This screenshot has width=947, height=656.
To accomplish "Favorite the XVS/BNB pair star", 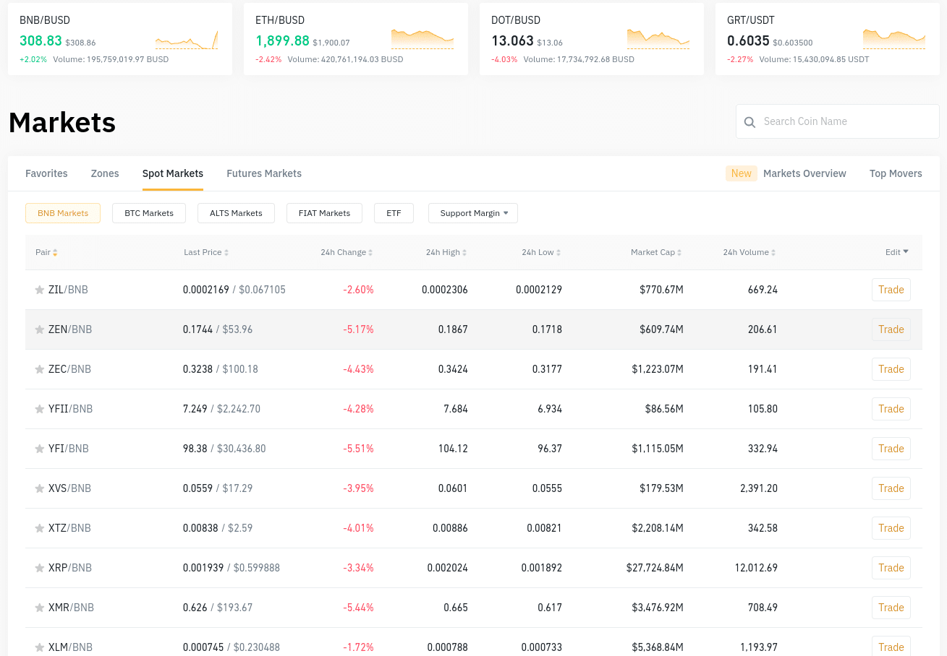I will [40, 488].
